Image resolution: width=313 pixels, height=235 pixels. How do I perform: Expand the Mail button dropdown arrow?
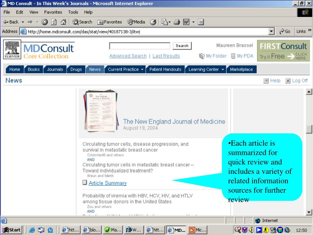pyautogui.click(x=170, y=22)
